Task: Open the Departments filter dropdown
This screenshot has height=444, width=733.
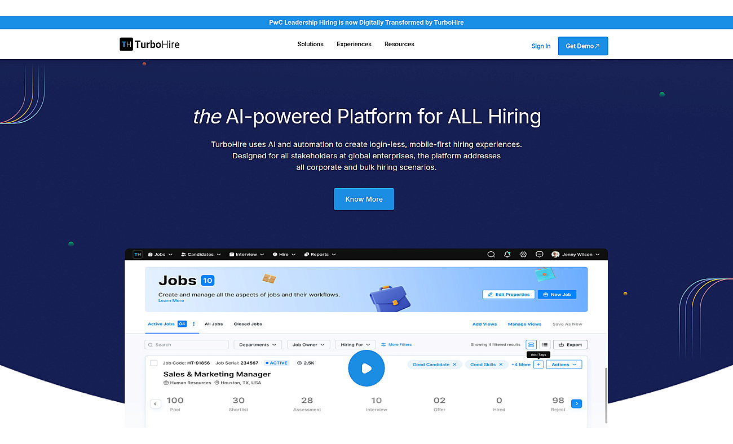Action: click(x=258, y=344)
